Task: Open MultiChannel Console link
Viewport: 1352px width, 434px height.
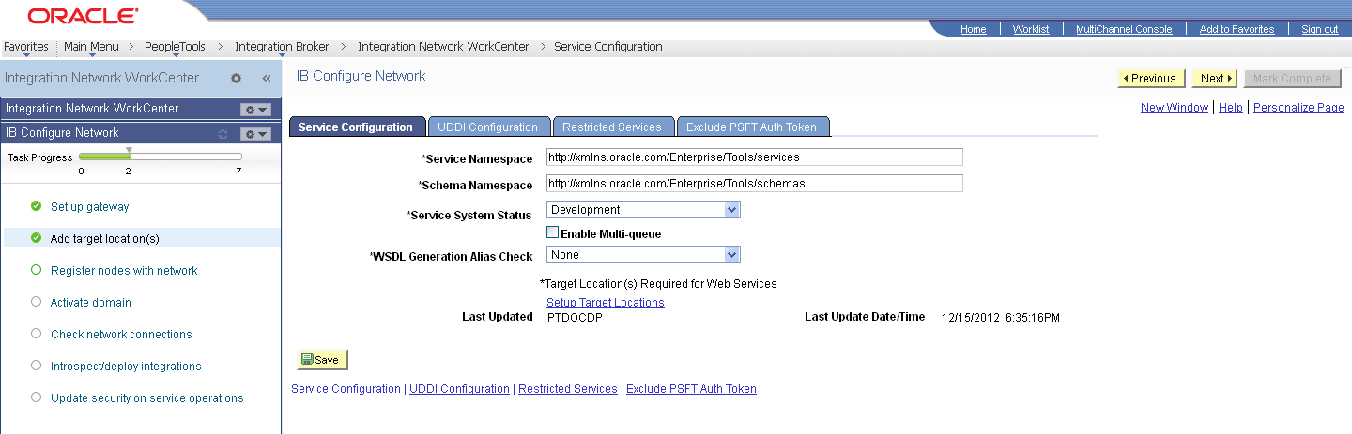Action: click(x=1124, y=29)
